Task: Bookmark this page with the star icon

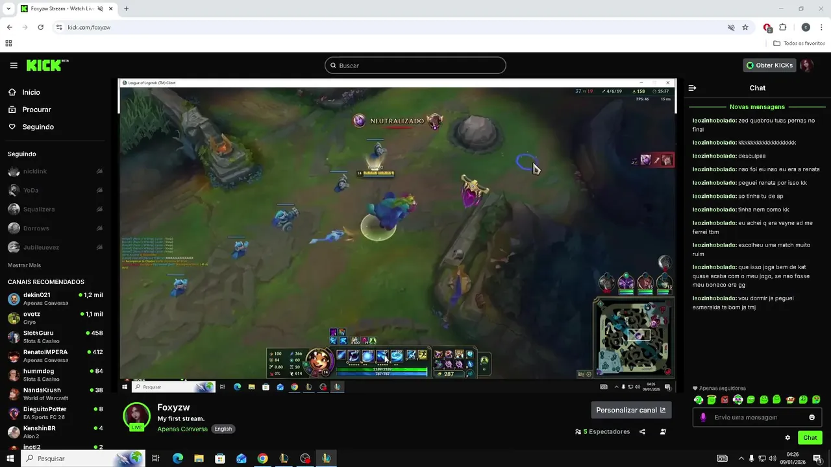Action: 745,27
